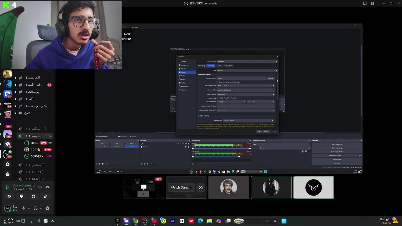This screenshot has height=226, width=402.
Task: Create voice channel with plus above سوالف
Action: coord(50,123)
